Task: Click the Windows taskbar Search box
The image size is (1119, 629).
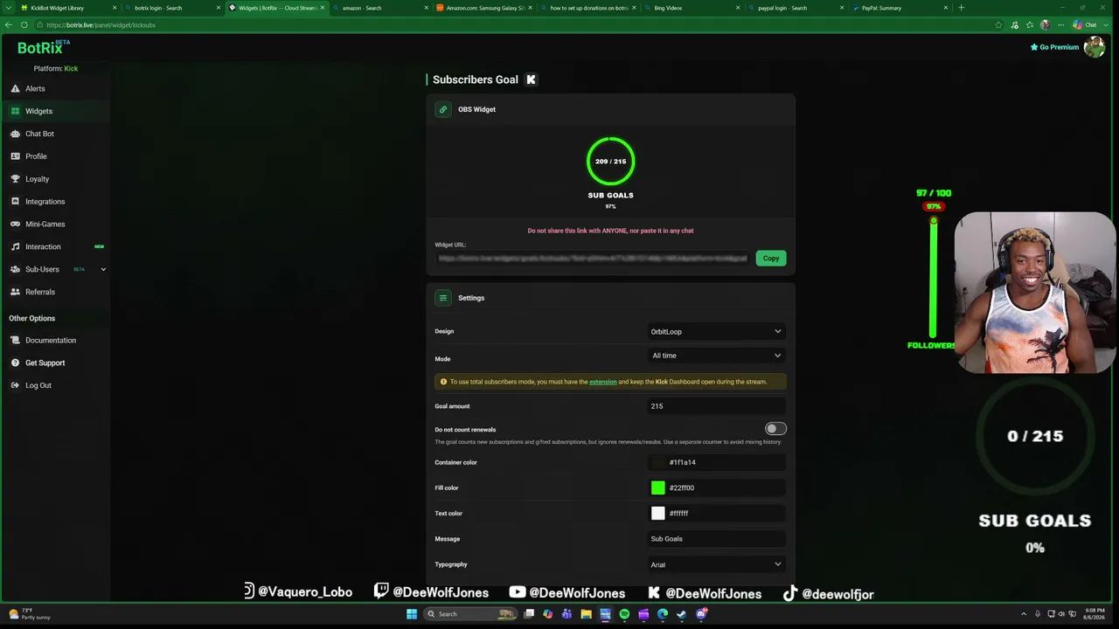Action: (471, 614)
